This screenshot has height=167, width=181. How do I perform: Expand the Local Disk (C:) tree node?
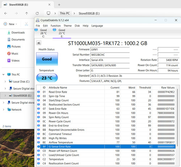(x=5, y=82)
